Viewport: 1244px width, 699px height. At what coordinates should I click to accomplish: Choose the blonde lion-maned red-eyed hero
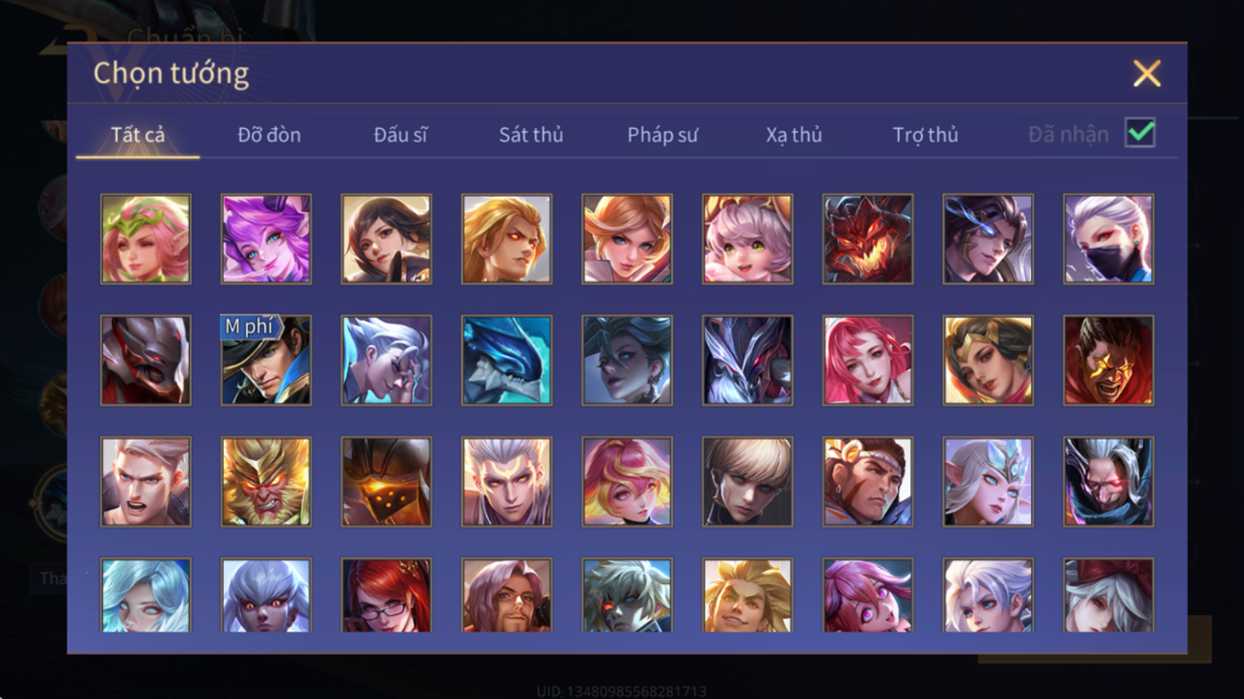pyautogui.click(x=506, y=239)
